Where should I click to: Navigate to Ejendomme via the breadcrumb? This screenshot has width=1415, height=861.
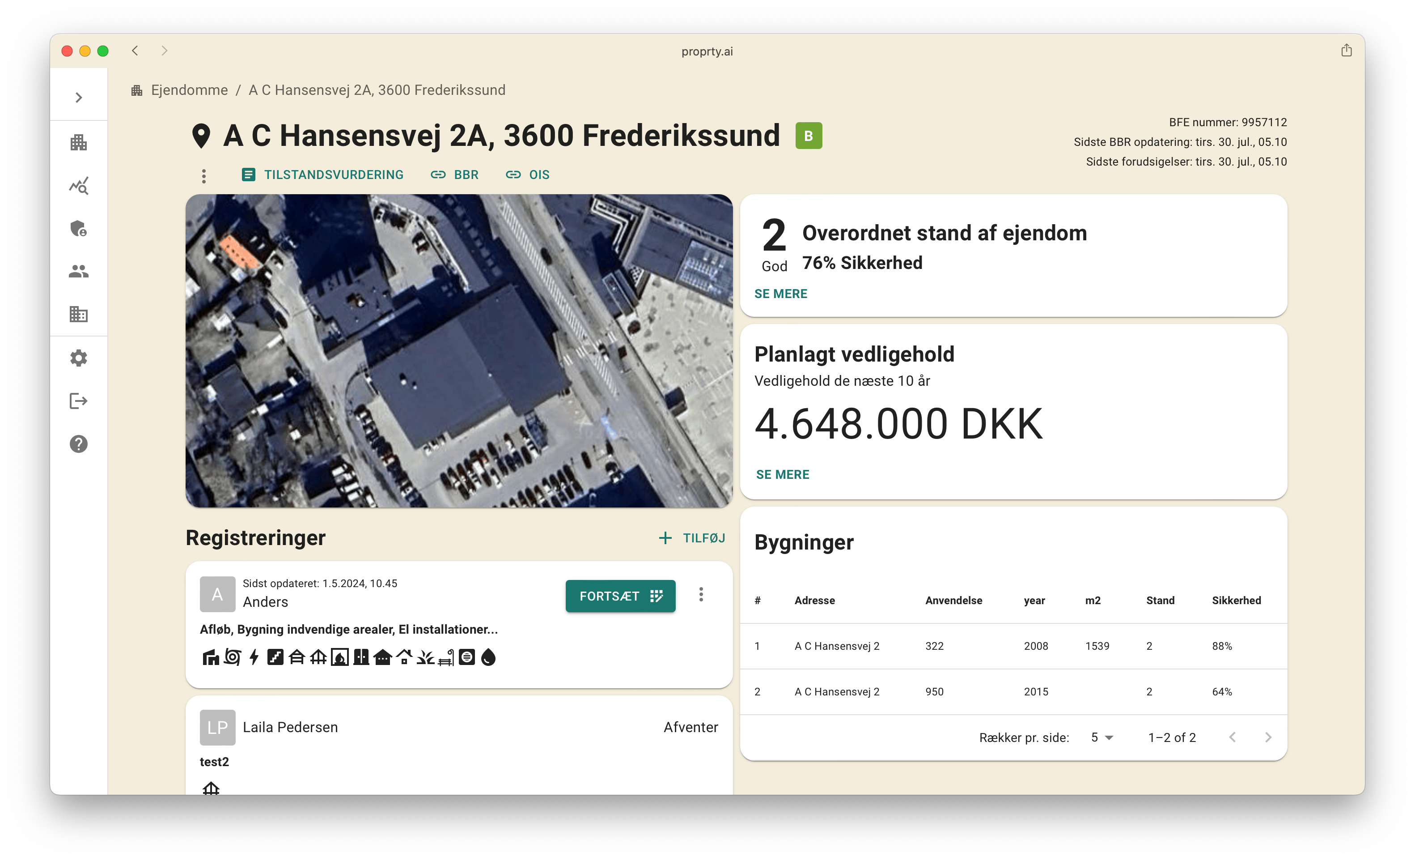(189, 90)
